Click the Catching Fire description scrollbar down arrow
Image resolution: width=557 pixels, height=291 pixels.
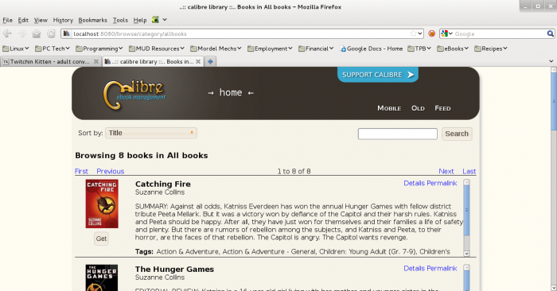coord(467,254)
